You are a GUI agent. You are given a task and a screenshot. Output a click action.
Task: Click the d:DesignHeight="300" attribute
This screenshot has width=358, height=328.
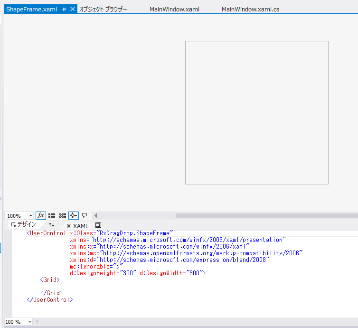103,273
